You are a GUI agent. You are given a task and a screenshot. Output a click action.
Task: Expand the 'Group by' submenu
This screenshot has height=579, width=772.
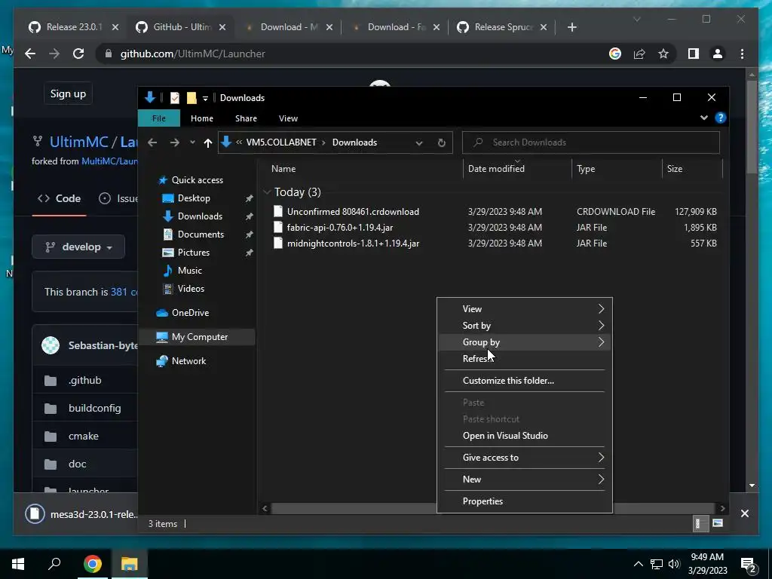525,342
